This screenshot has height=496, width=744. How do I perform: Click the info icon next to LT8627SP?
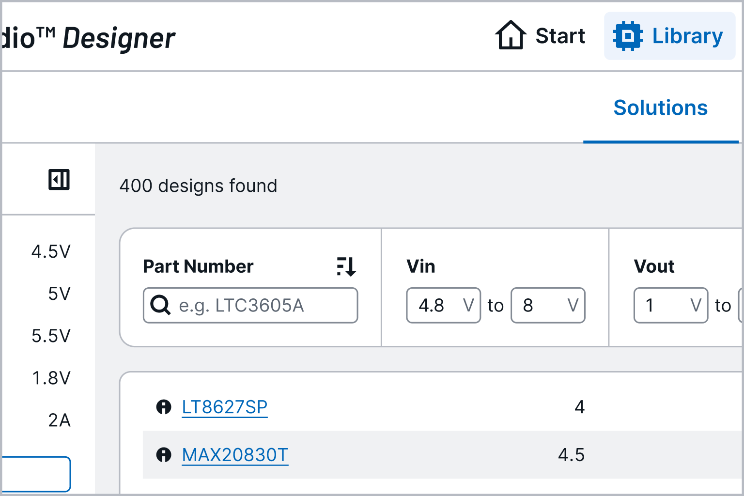[163, 407]
